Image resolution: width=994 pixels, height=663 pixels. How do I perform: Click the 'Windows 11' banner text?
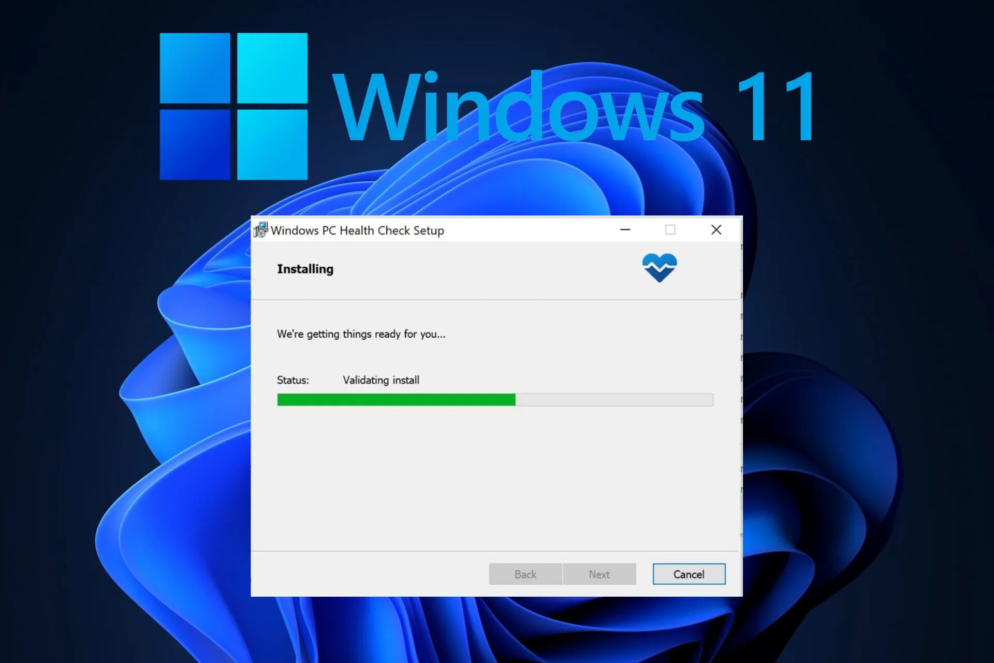tap(574, 106)
